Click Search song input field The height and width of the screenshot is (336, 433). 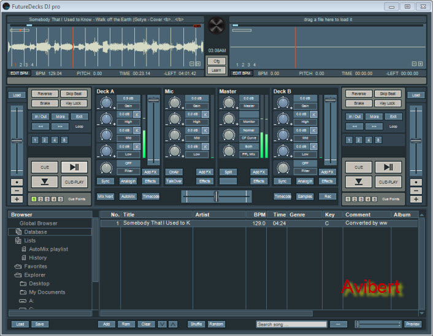point(291,324)
